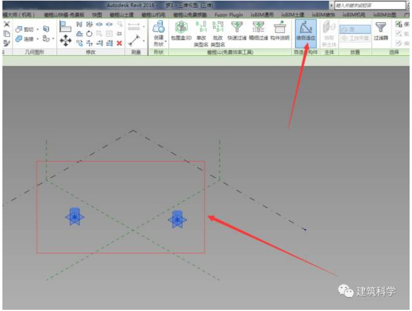Open the isBIM出图 ribbon tab
412x311 pixels.
(384, 14)
